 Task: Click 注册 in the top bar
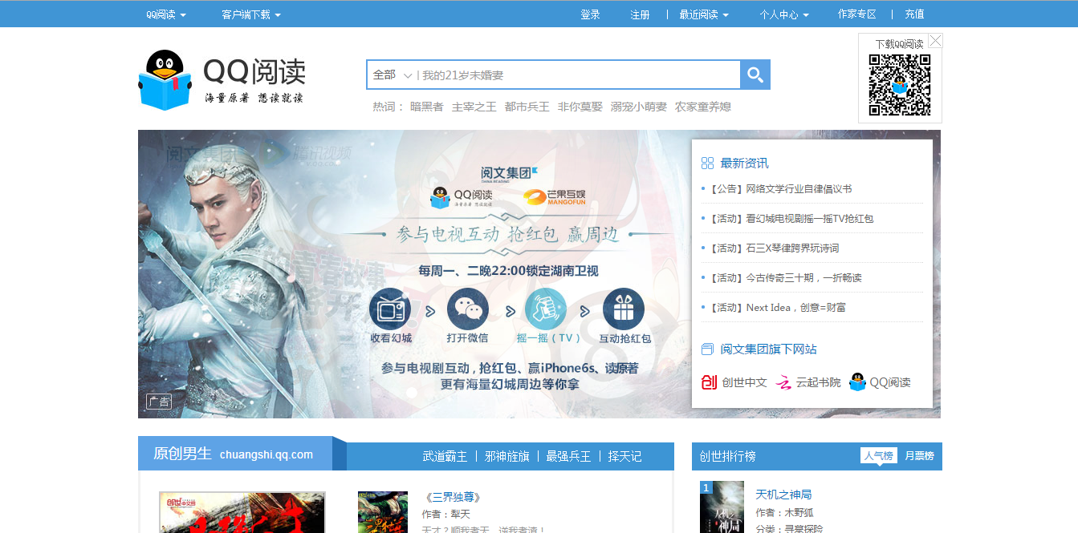pyautogui.click(x=640, y=14)
